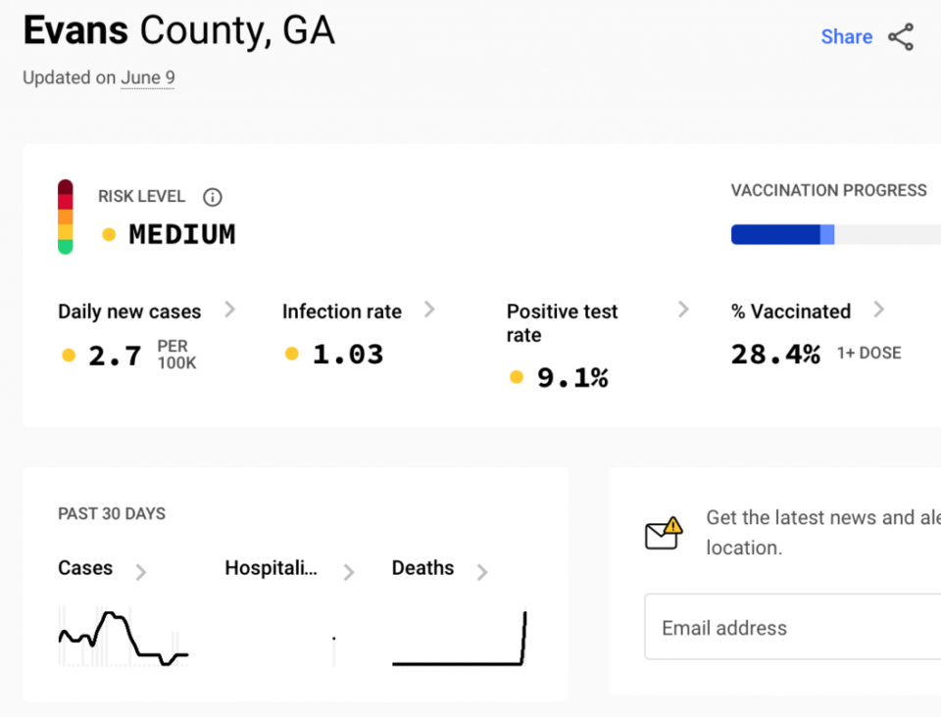Click the Cases sparkline chart
The height and width of the screenshot is (717, 941).
tap(124, 638)
